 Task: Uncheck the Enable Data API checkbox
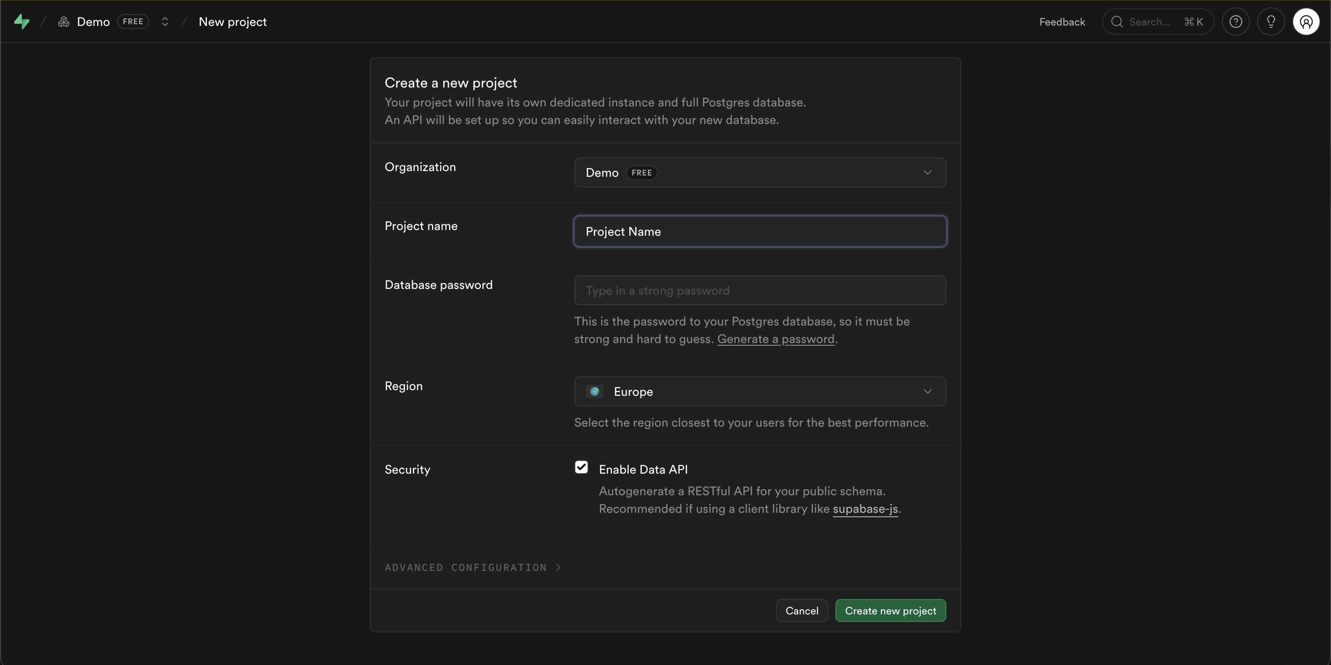[581, 467]
